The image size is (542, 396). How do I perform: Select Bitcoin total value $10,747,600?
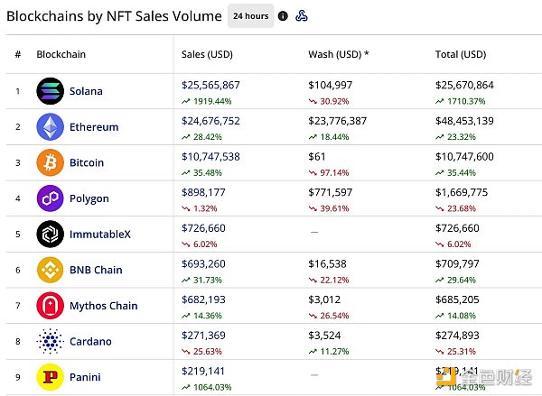[x=464, y=157]
